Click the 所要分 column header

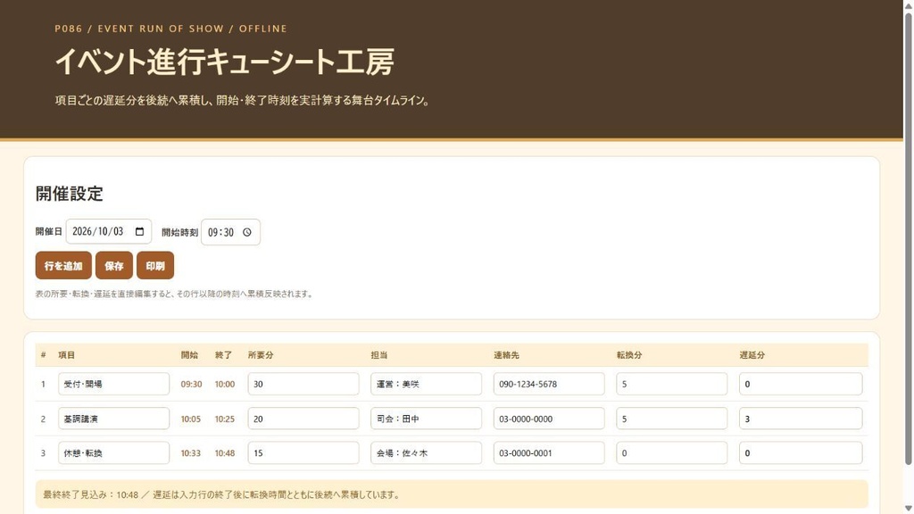[261, 355]
